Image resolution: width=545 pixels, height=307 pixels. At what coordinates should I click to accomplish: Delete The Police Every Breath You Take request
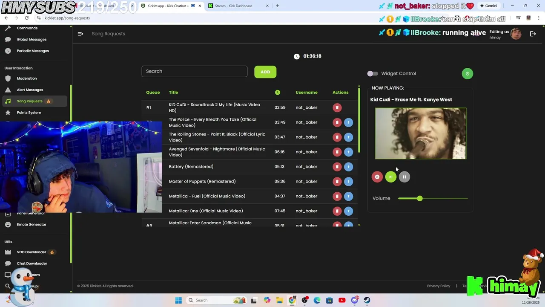click(x=337, y=122)
